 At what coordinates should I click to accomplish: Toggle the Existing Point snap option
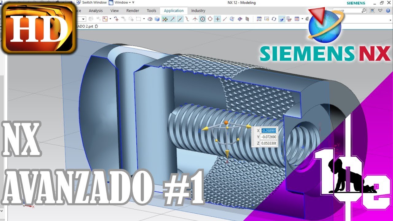(x=217, y=19)
